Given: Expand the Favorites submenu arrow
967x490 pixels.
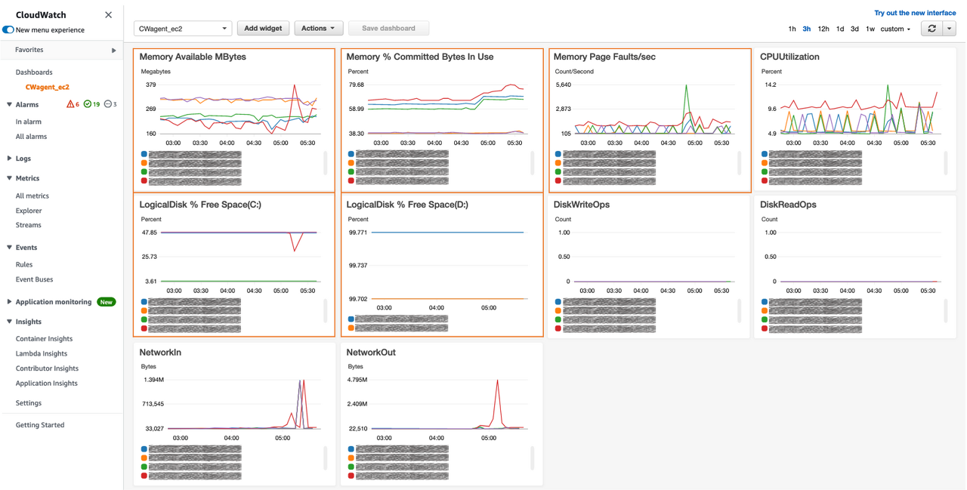Looking at the screenshot, I should click(x=114, y=50).
